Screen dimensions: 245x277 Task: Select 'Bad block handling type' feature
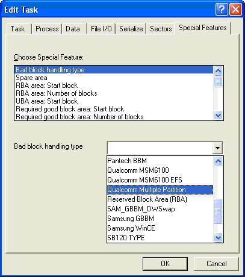(x=114, y=70)
